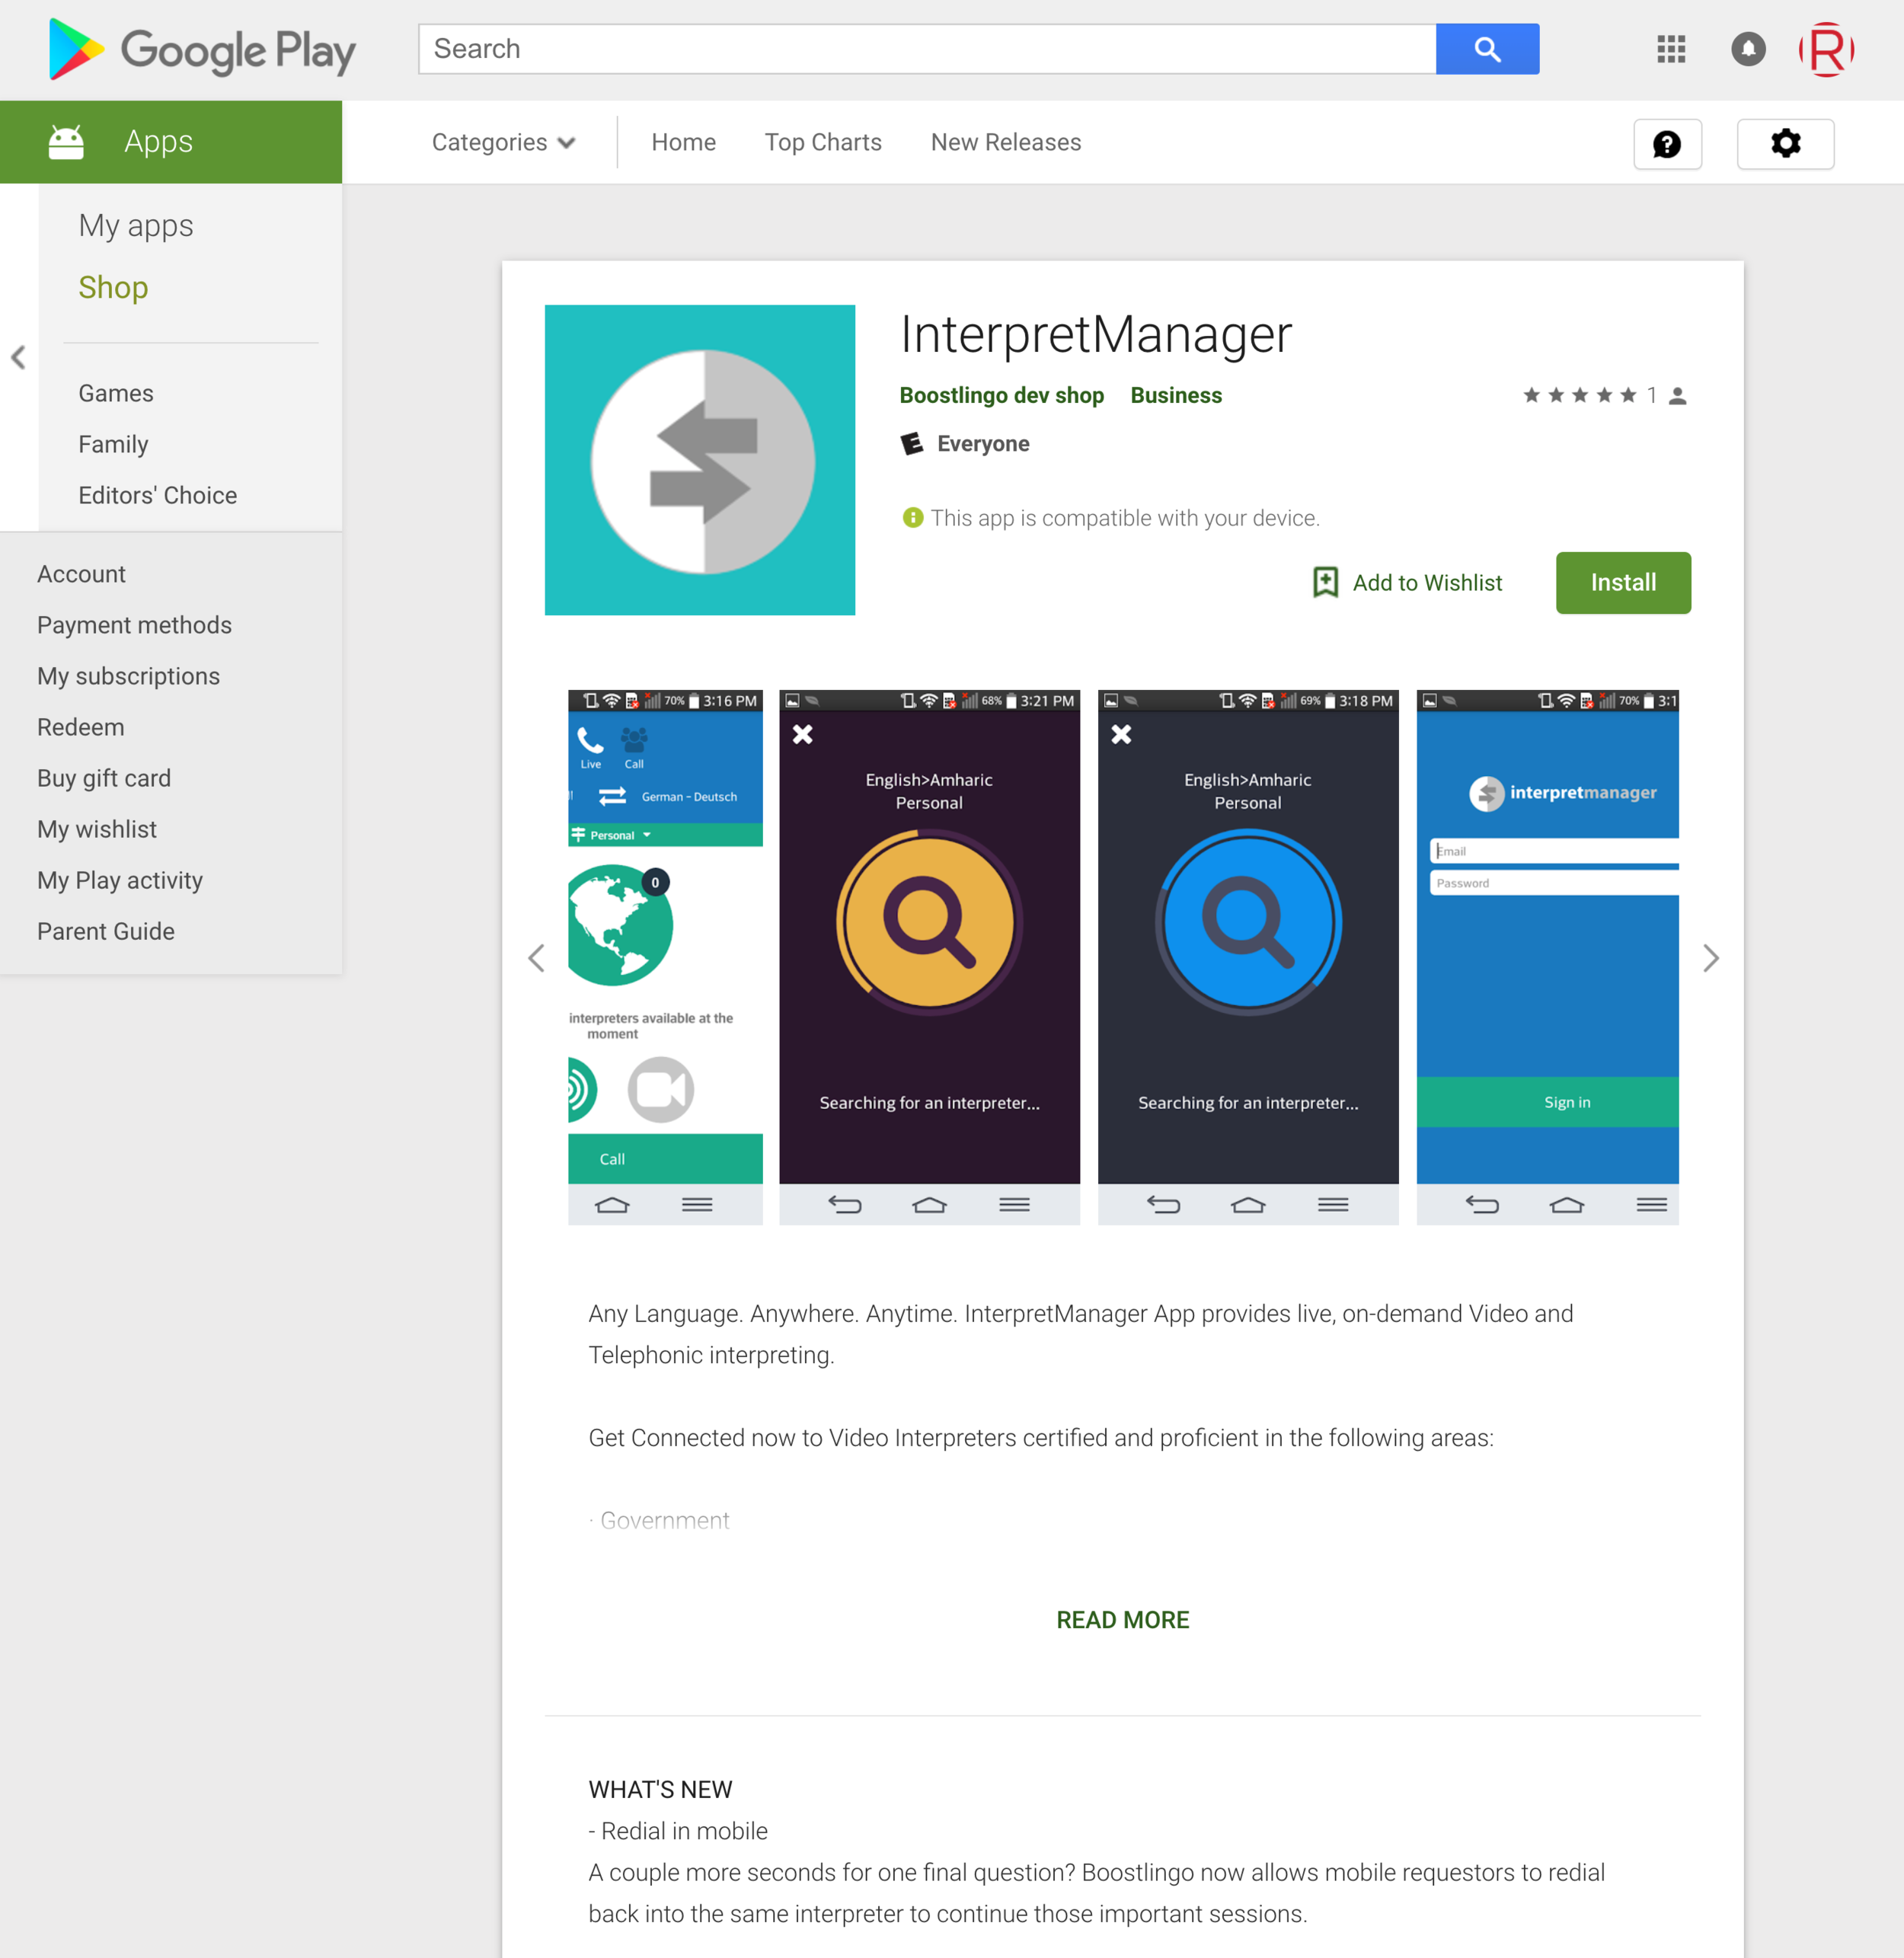Open Editors' Choice
The height and width of the screenshot is (1958, 1904).
pyautogui.click(x=158, y=495)
